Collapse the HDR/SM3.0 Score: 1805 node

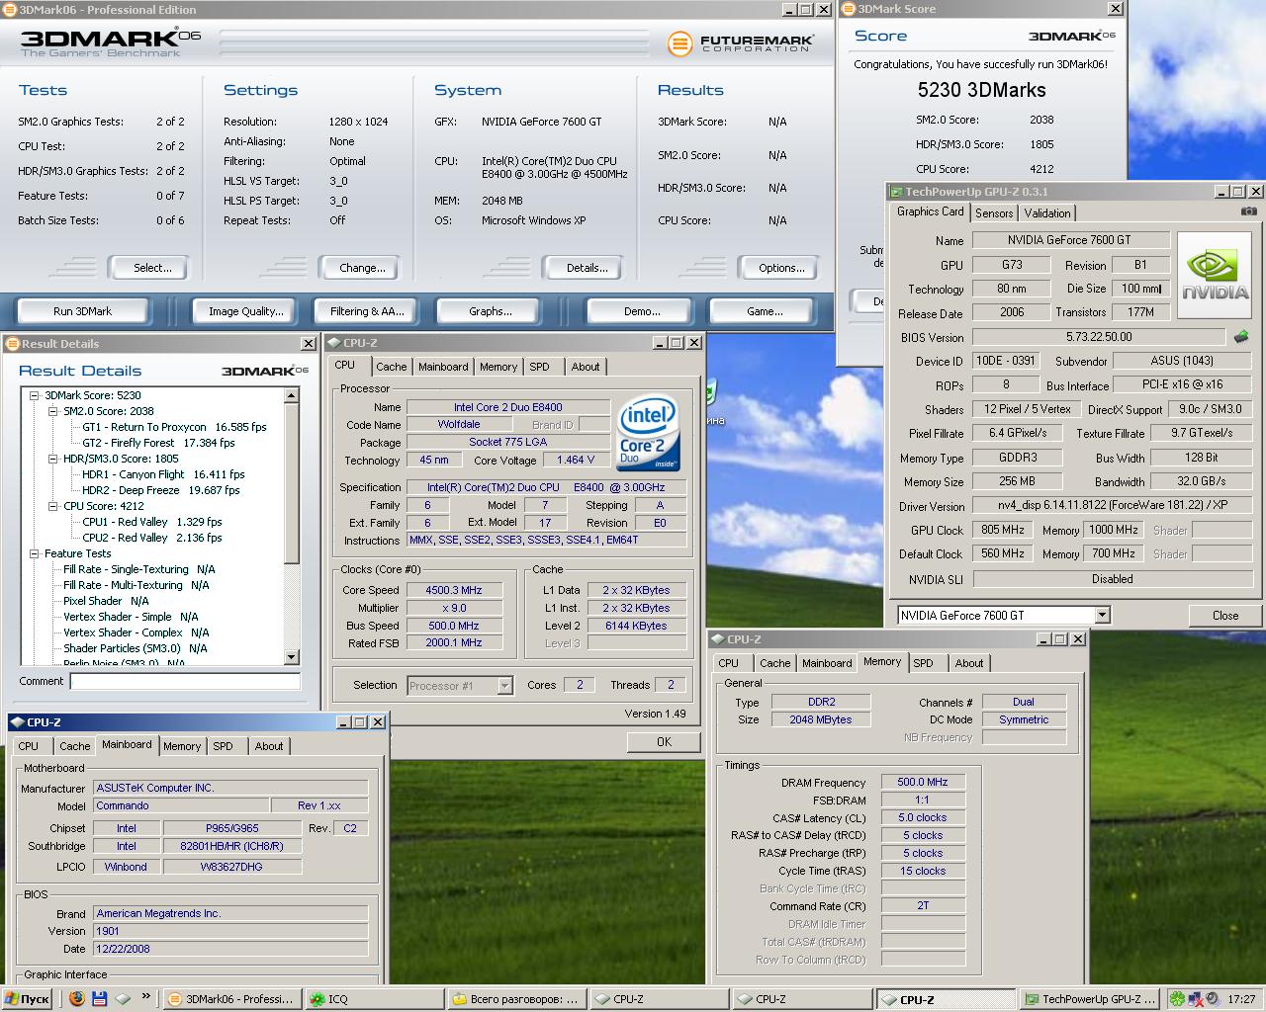(x=53, y=459)
